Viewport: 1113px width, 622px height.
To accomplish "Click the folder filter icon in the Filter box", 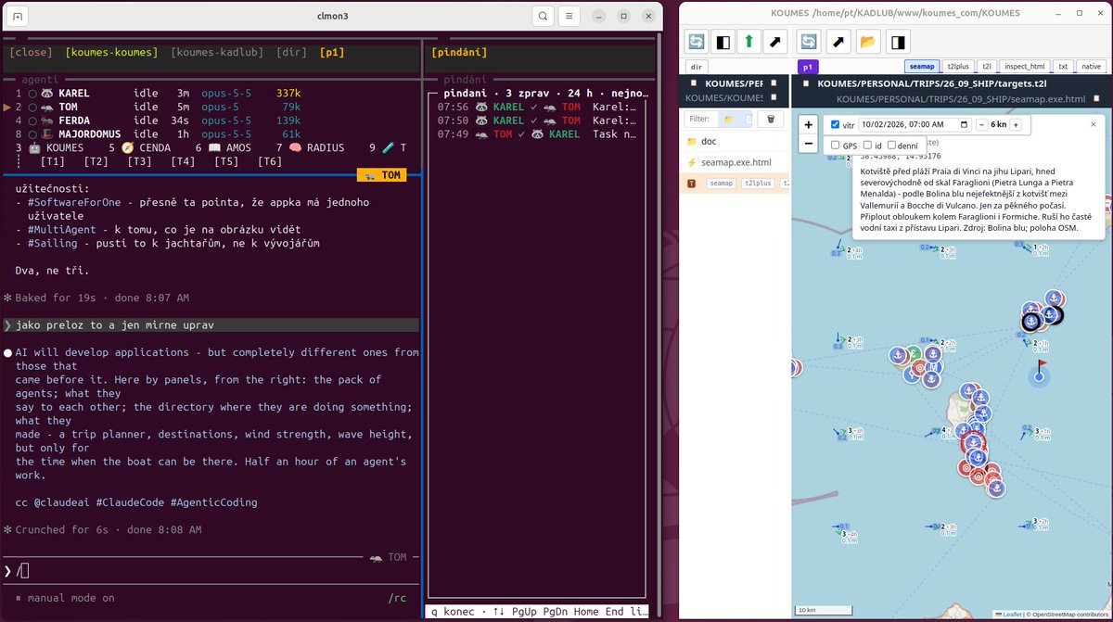I will tap(728, 120).
